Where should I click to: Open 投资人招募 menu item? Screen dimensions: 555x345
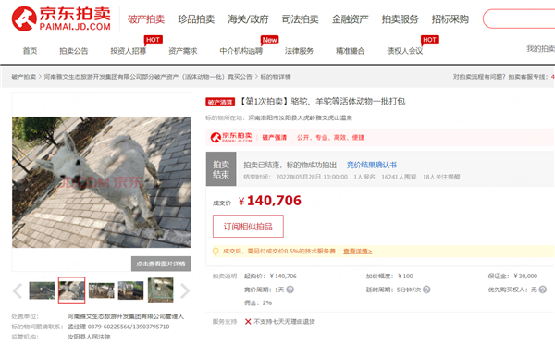point(129,51)
